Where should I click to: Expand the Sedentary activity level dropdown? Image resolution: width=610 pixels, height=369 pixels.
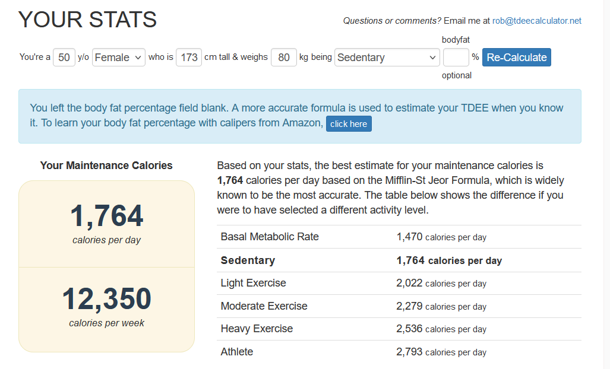(x=387, y=57)
